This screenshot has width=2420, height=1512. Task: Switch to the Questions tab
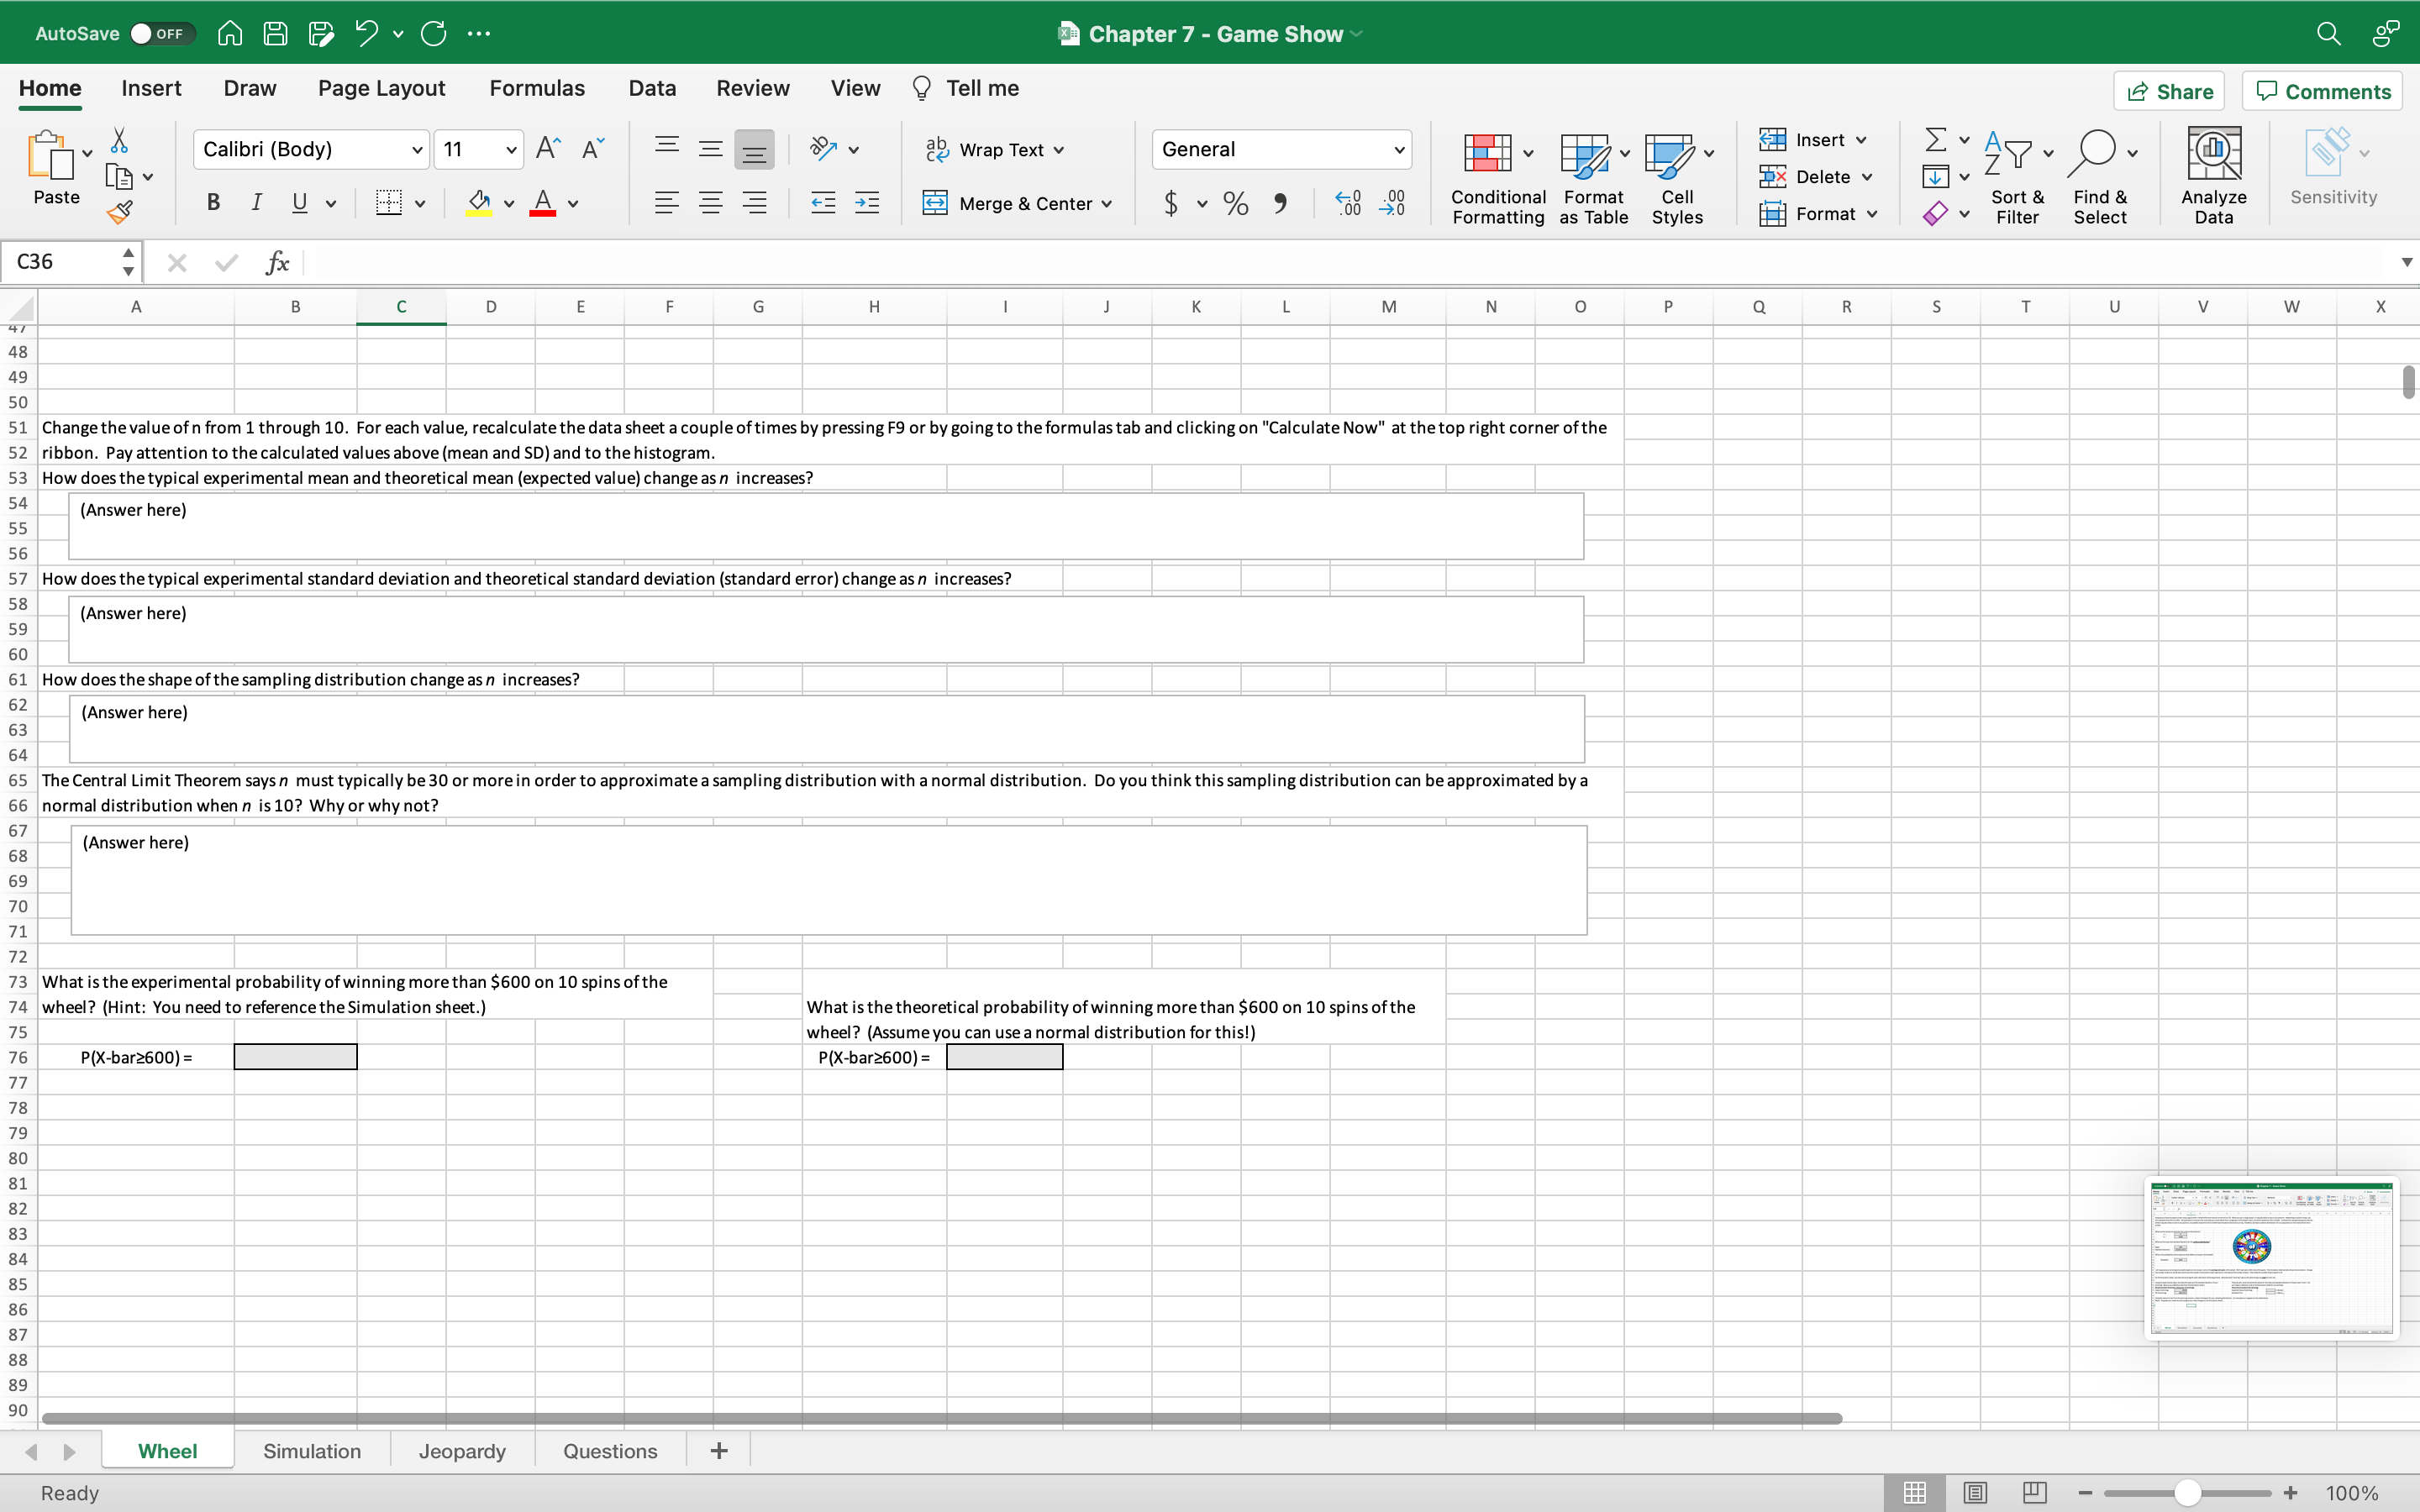click(610, 1449)
